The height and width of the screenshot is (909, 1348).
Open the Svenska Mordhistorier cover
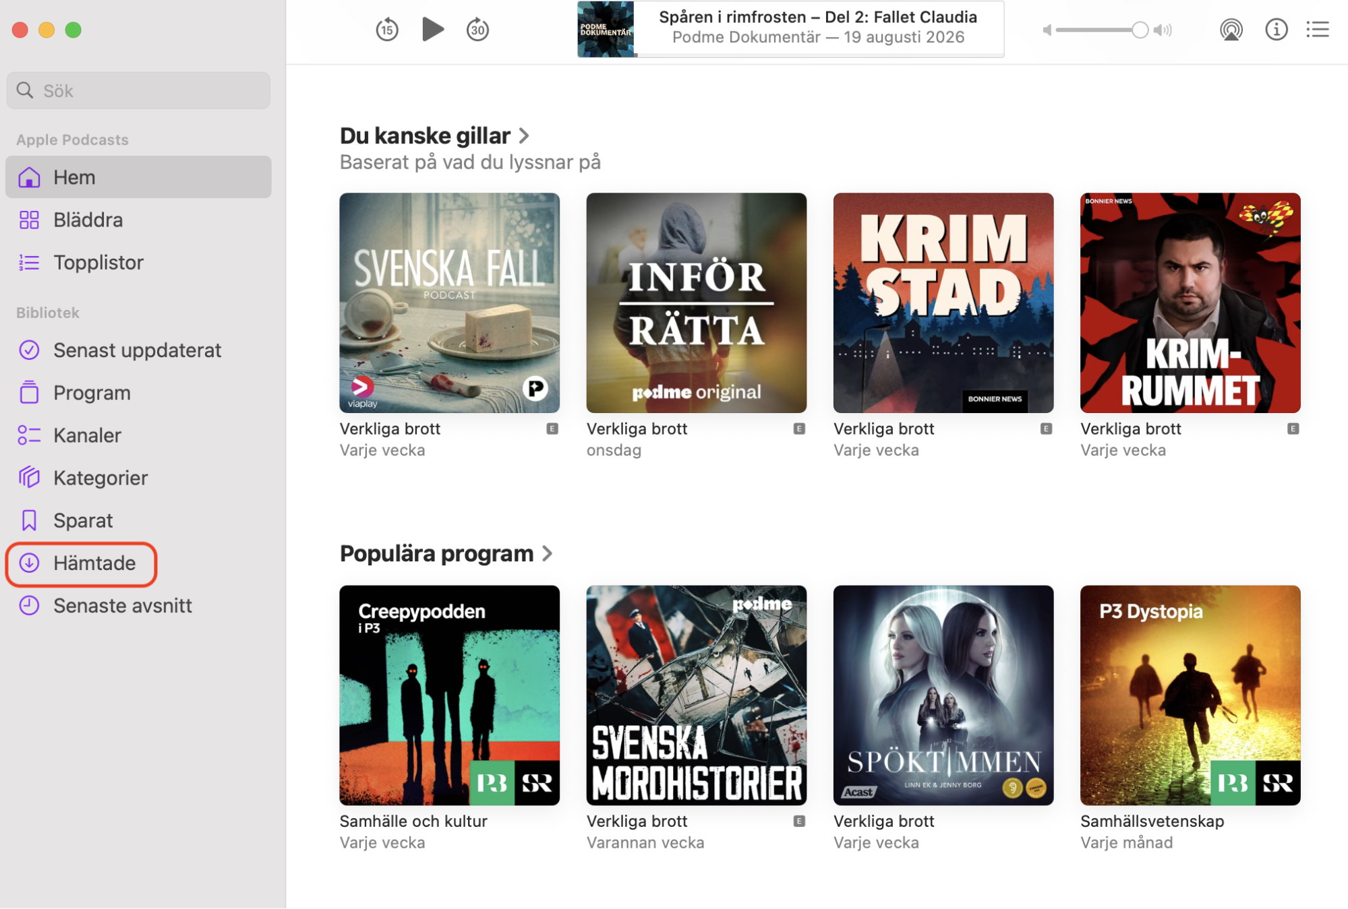click(x=696, y=695)
